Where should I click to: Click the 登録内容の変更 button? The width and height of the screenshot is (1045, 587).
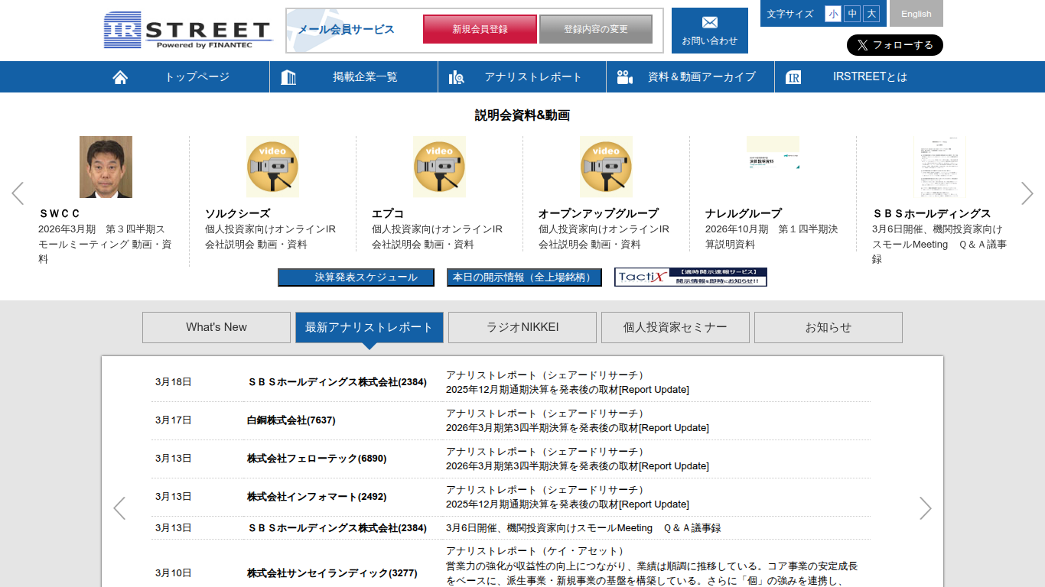(x=596, y=29)
